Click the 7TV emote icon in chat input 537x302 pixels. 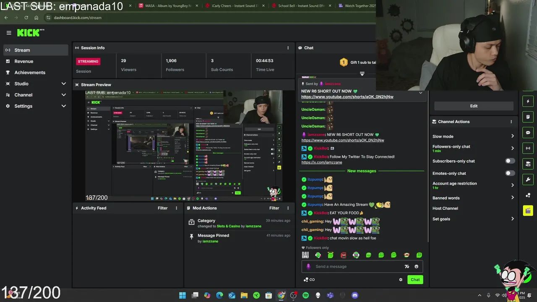(407, 266)
